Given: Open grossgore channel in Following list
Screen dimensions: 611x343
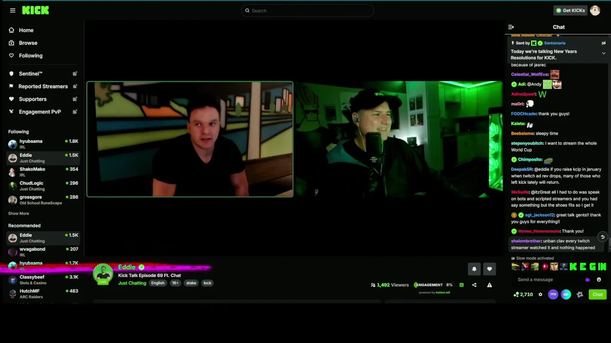Looking at the screenshot, I should (x=43, y=200).
